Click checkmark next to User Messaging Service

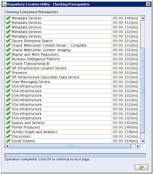pos(8,82)
